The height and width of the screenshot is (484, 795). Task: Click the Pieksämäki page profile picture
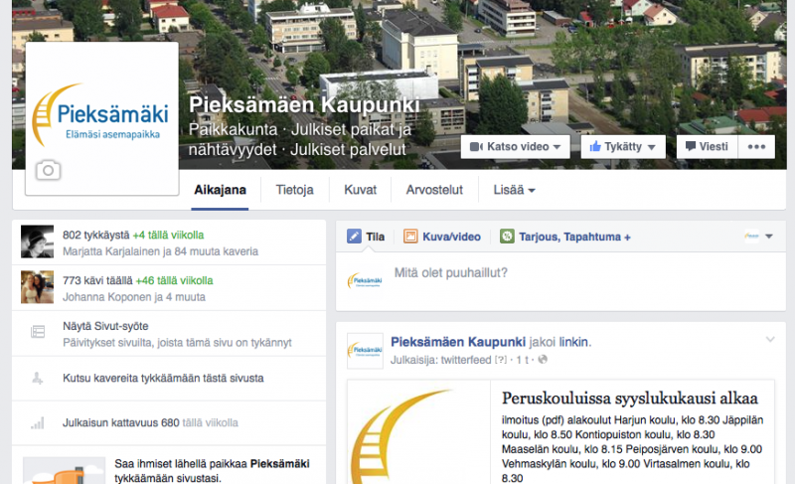coord(102,118)
